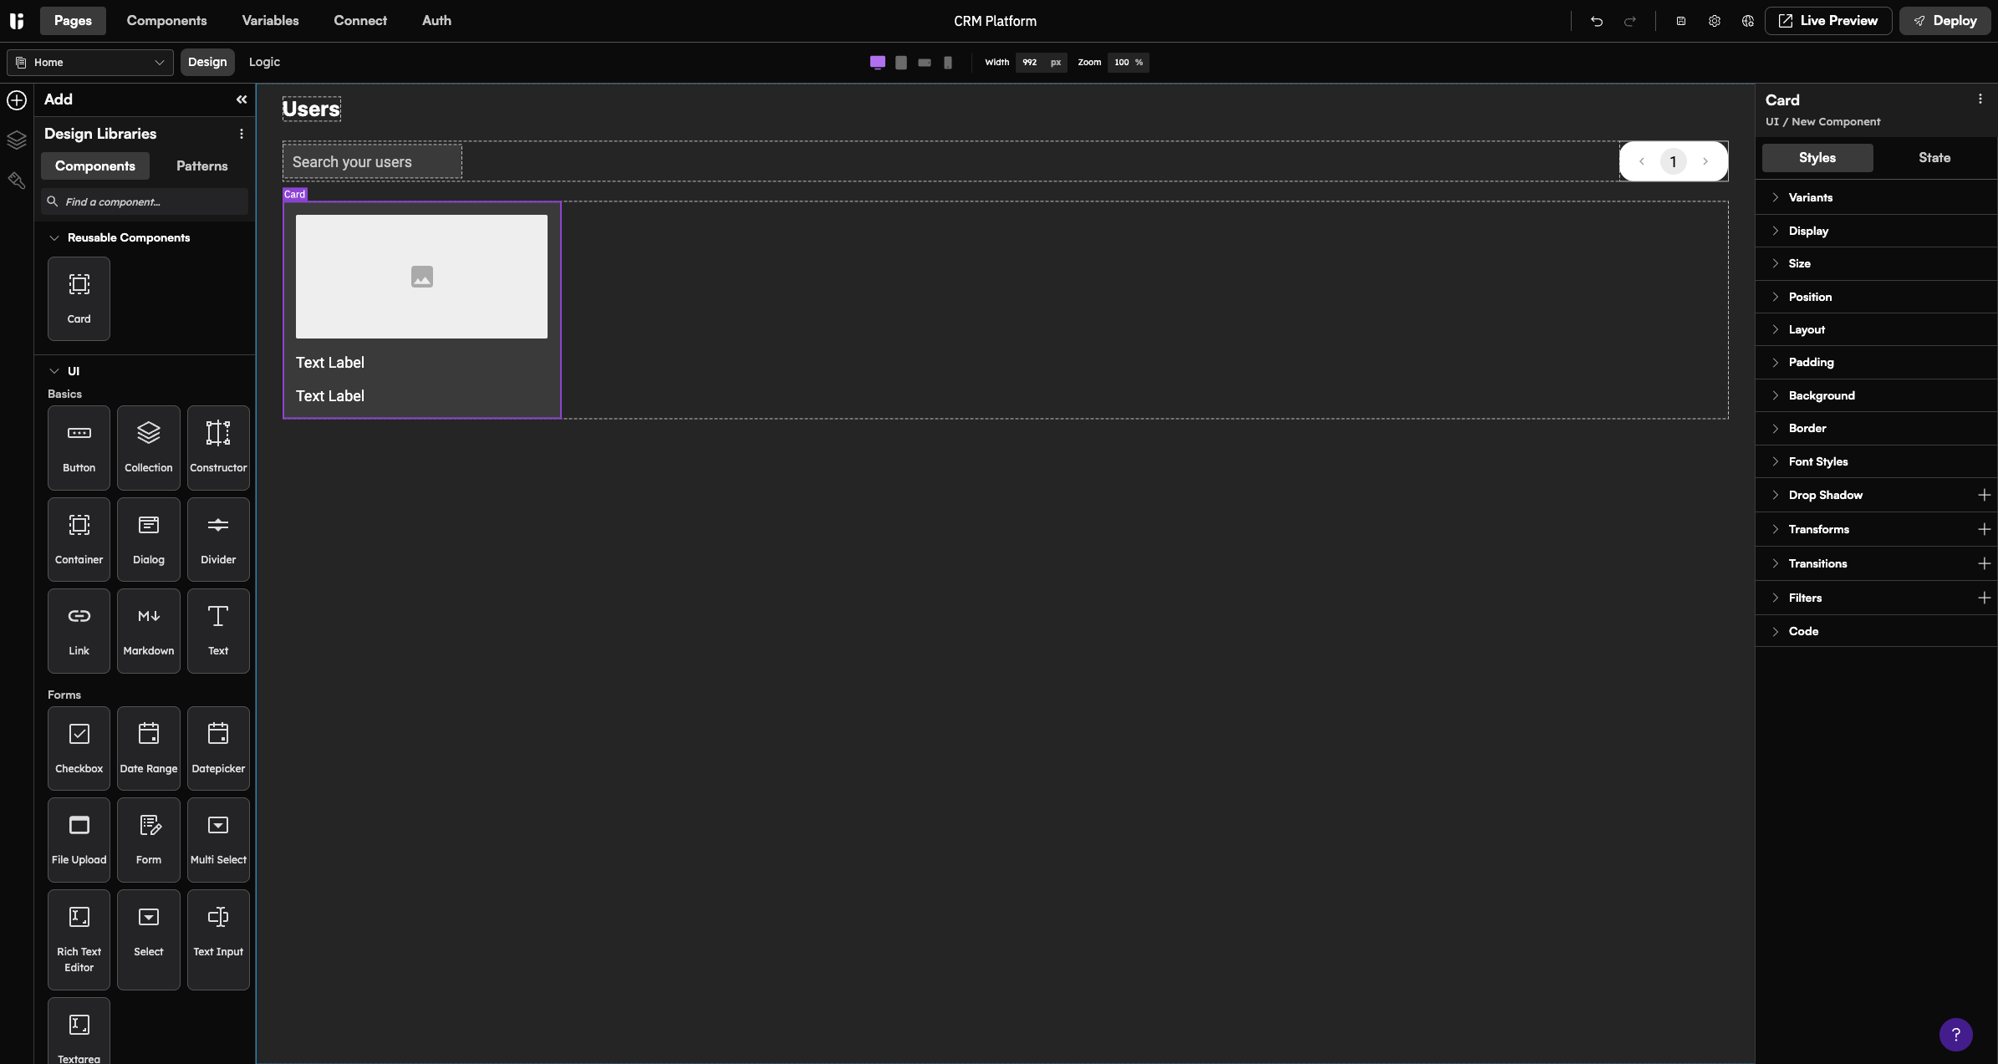Switch to the Logic view tab
Viewport: 1998px width, 1064px height.
click(264, 62)
